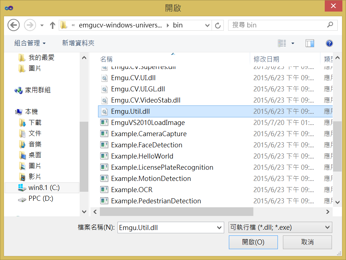Select EmguVS2010LoadImage executable
The height and width of the screenshot is (260, 346).
coord(148,123)
